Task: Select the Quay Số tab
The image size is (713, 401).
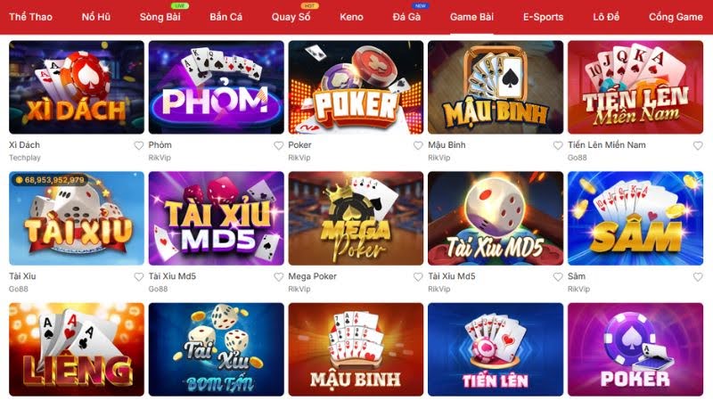Action: pyautogui.click(x=291, y=17)
